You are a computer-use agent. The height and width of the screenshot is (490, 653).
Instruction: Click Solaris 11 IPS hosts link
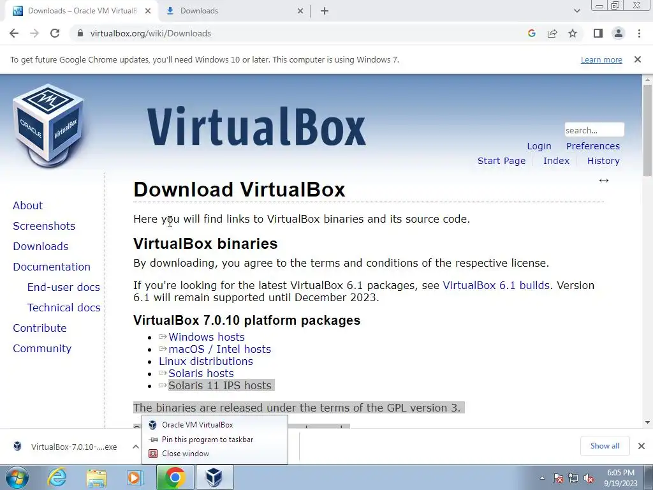[x=219, y=385]
